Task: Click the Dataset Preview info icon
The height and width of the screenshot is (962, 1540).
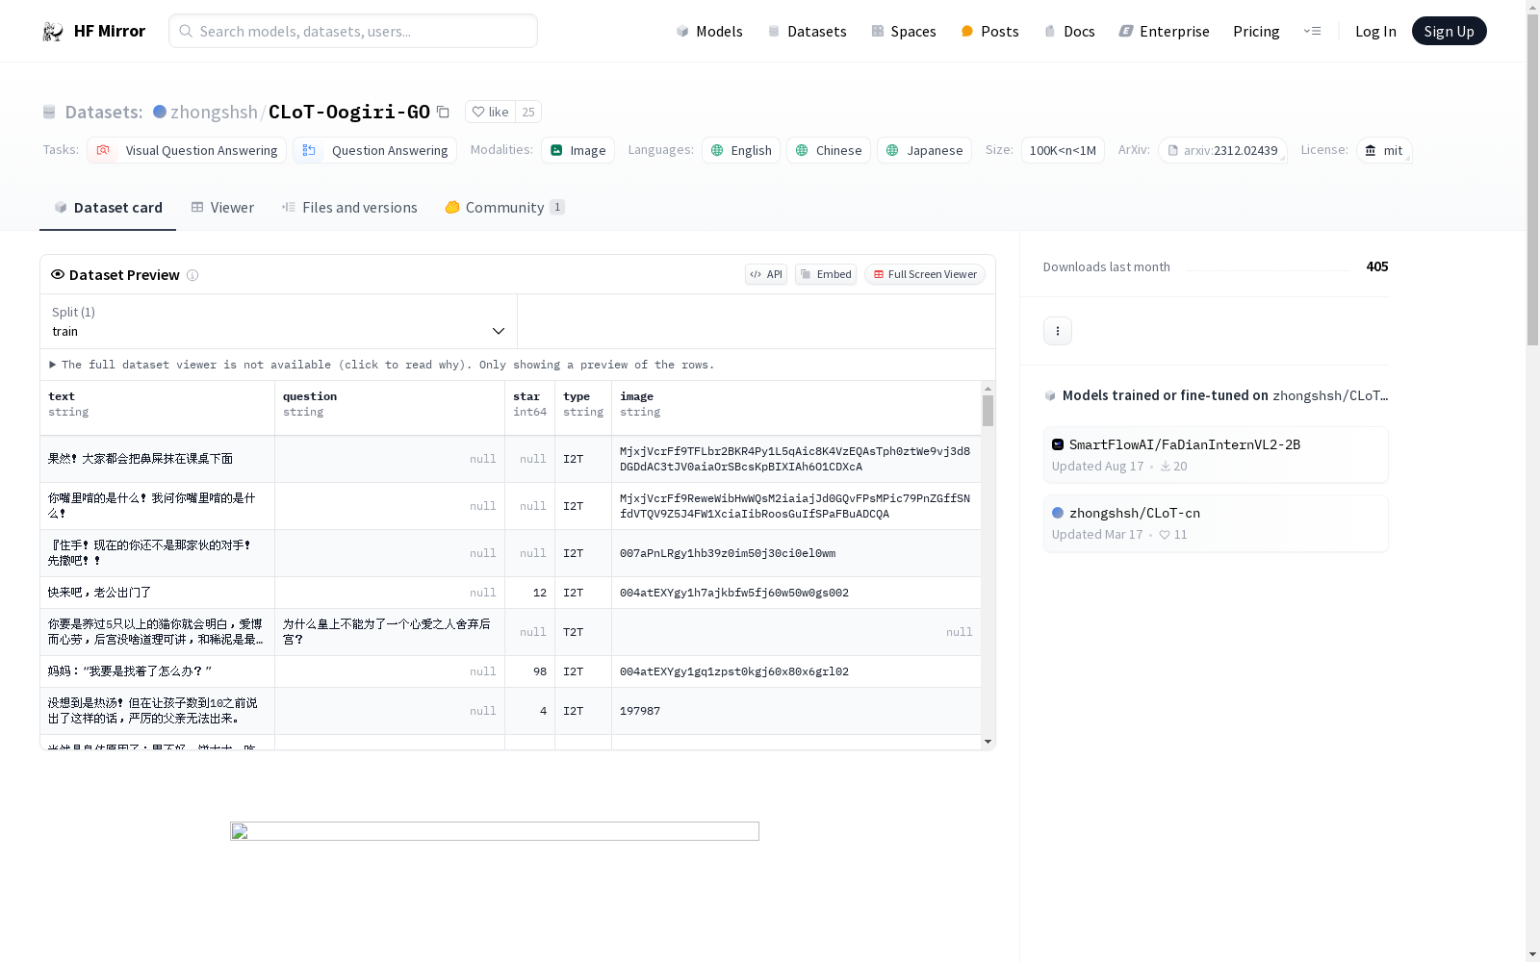Action: click(x=192, y=275)
